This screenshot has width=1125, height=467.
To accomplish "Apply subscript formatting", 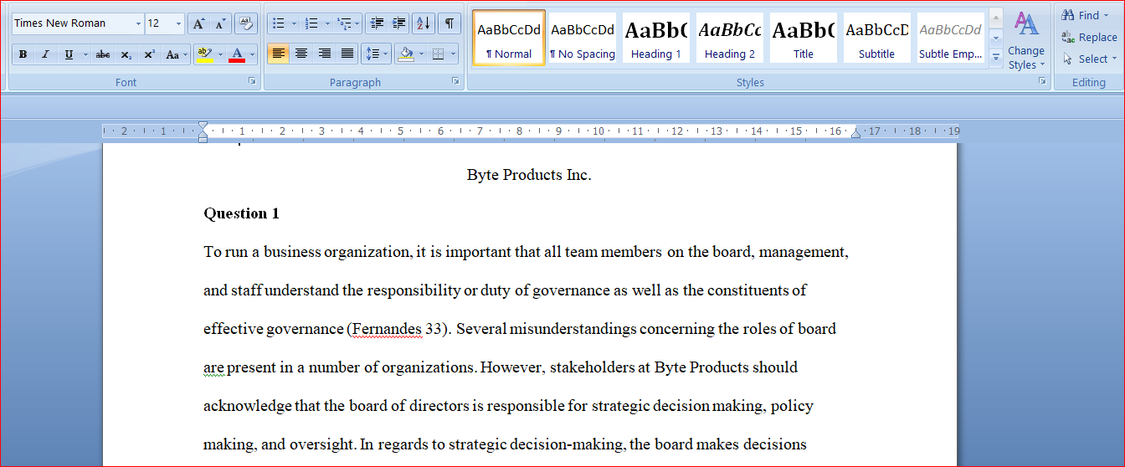I will [126, 54].
